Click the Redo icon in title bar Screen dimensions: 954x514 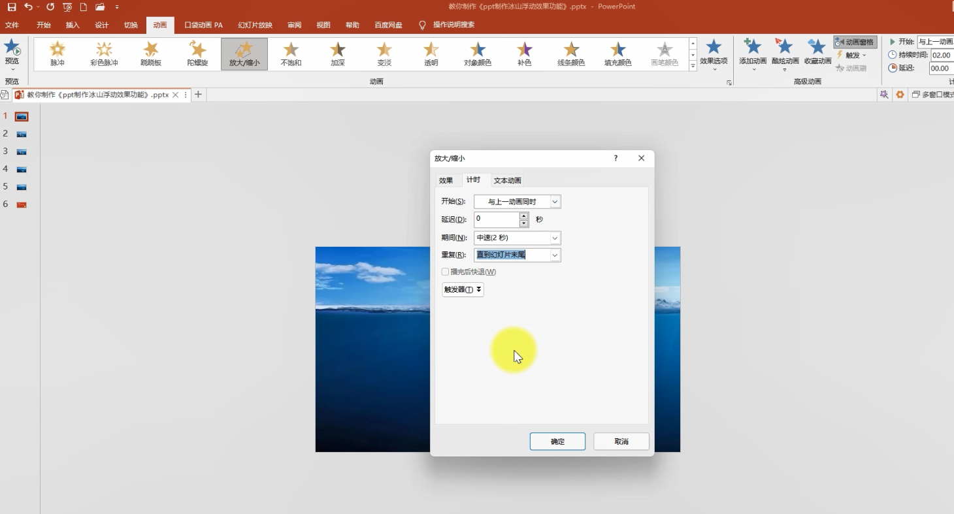point(50,7)
